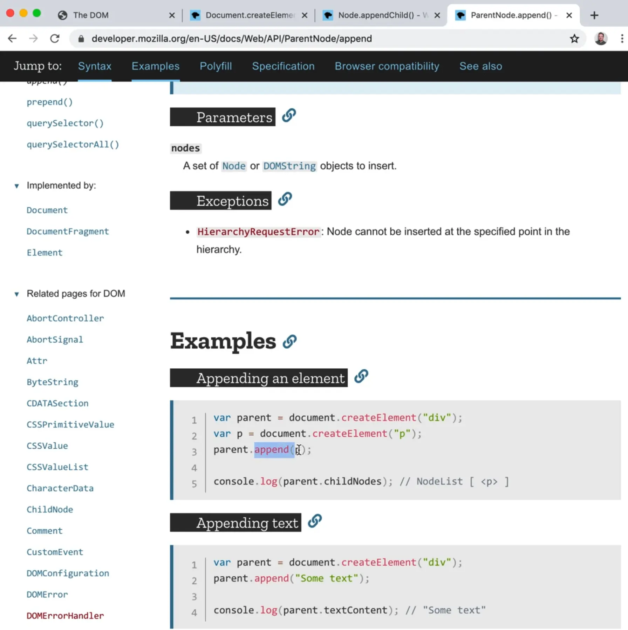628x630 pixels.
Task: Copy the Appending an element anchor link
Action: pos(361,377)
